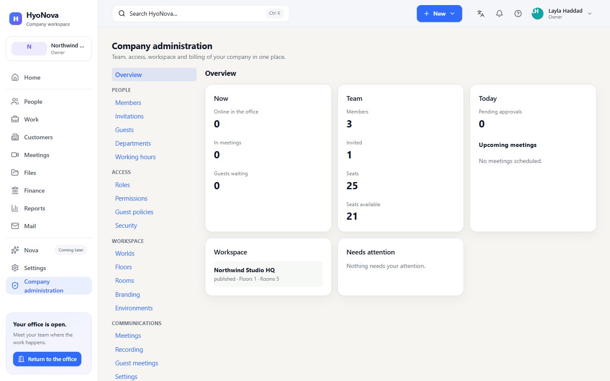
Task: Open People via its sidebar icon
Action: [15, 102]
